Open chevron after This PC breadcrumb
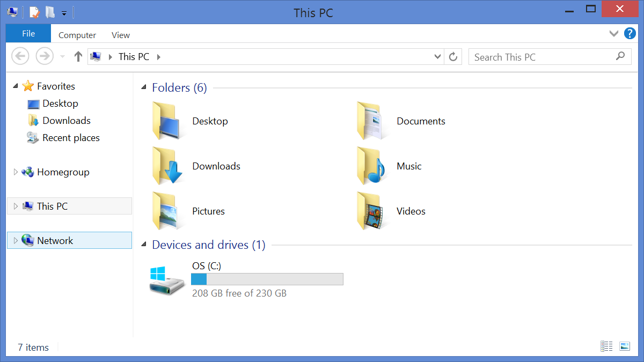Screen dimensions: 644x362 pos(159,56)
